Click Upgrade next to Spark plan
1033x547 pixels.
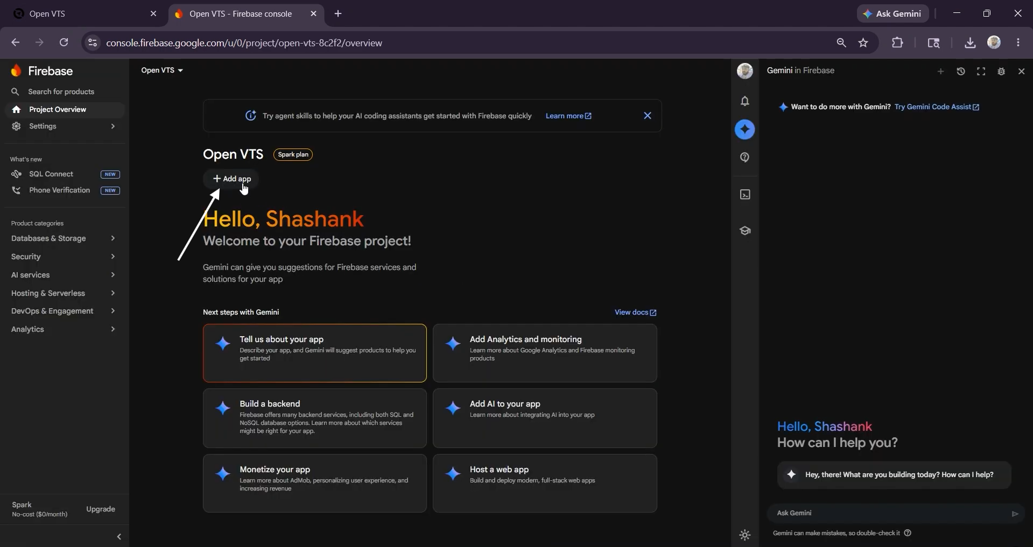point(101,509)
